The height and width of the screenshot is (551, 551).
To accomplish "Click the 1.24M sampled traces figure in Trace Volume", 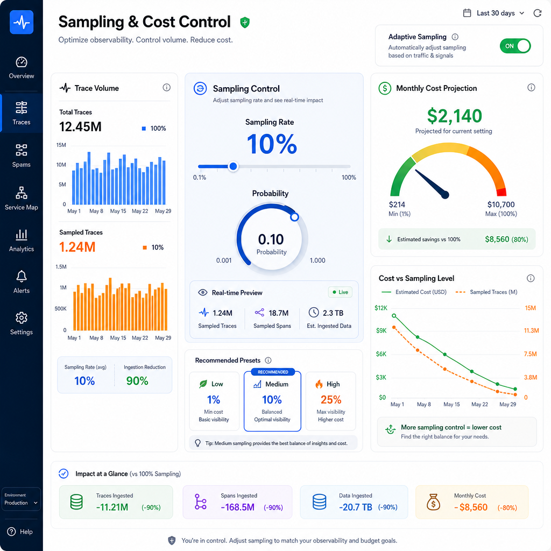I will pos(77,247).
